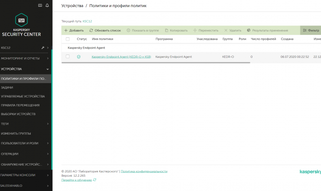Sort by Создана column header
The height and width of the screenshot is (191, 321).
pos(287,39)
